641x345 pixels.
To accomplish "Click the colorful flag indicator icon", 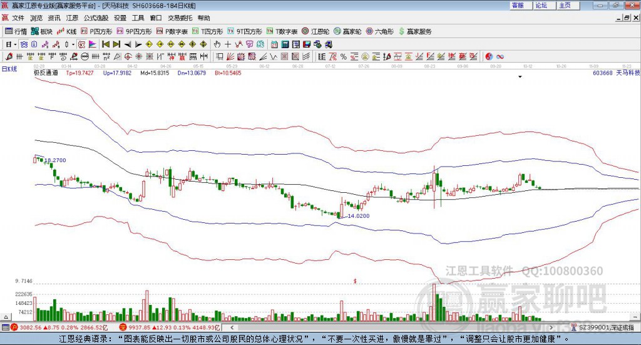I will point(93,44).
